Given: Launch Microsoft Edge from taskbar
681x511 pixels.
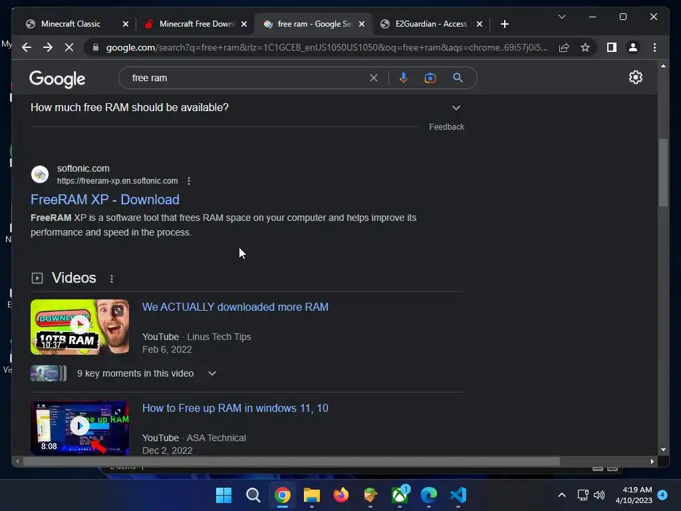Looking at the screenshot, I should tap(429, 495).
